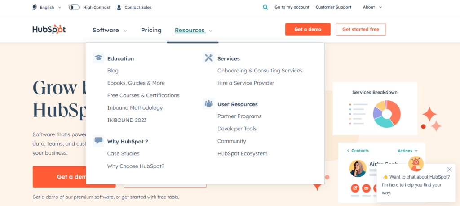This screenshot has width=460, height=206.
Task: Click Services section heading
Action: point(229,58)
